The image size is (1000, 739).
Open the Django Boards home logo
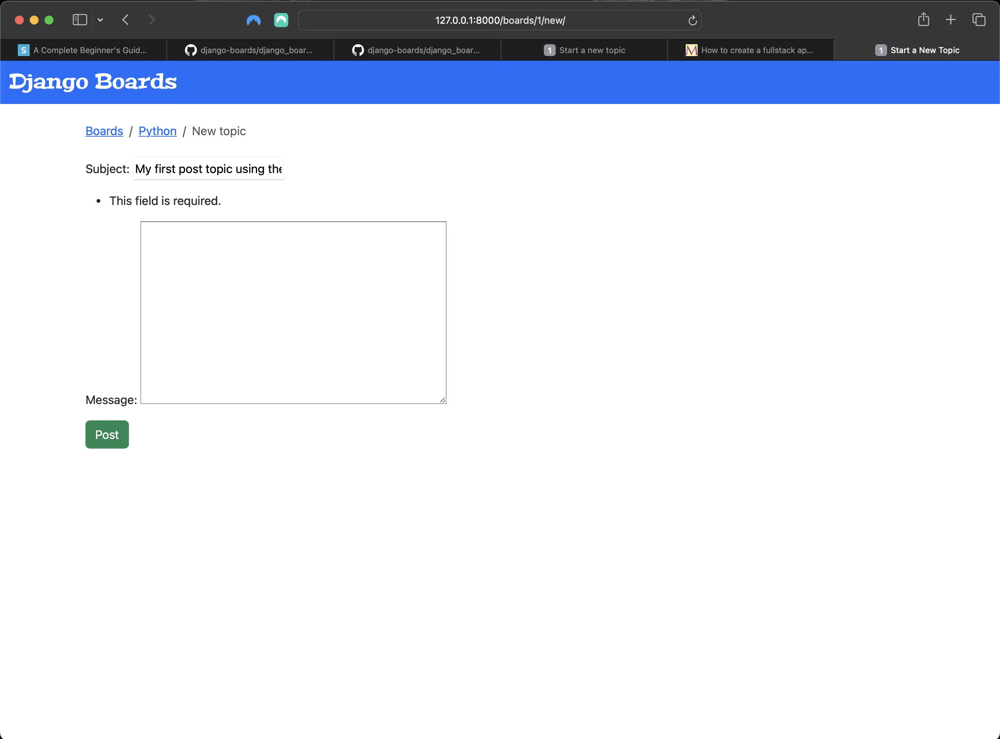click(x=93, y=82)
